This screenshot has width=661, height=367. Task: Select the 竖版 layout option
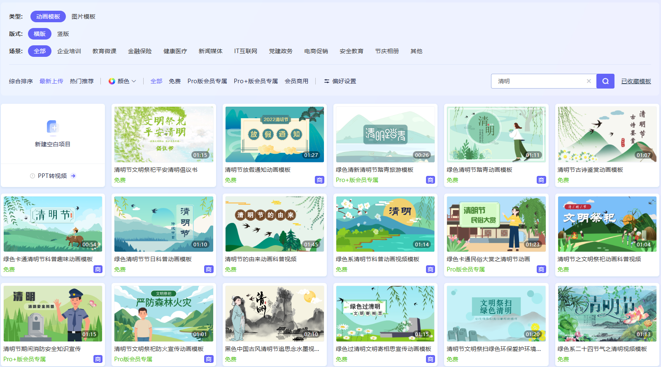[63, 34]
